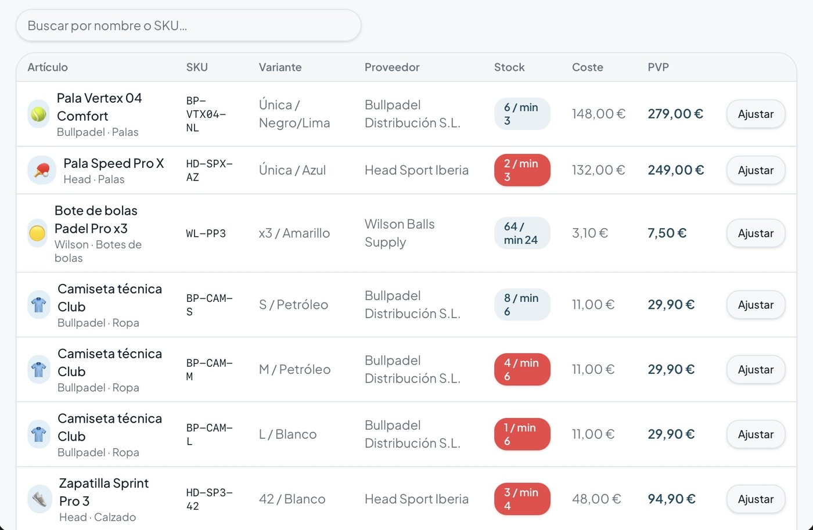Click the 64 / min 24 stock badge
813x530 pixels.
point(522,233)
